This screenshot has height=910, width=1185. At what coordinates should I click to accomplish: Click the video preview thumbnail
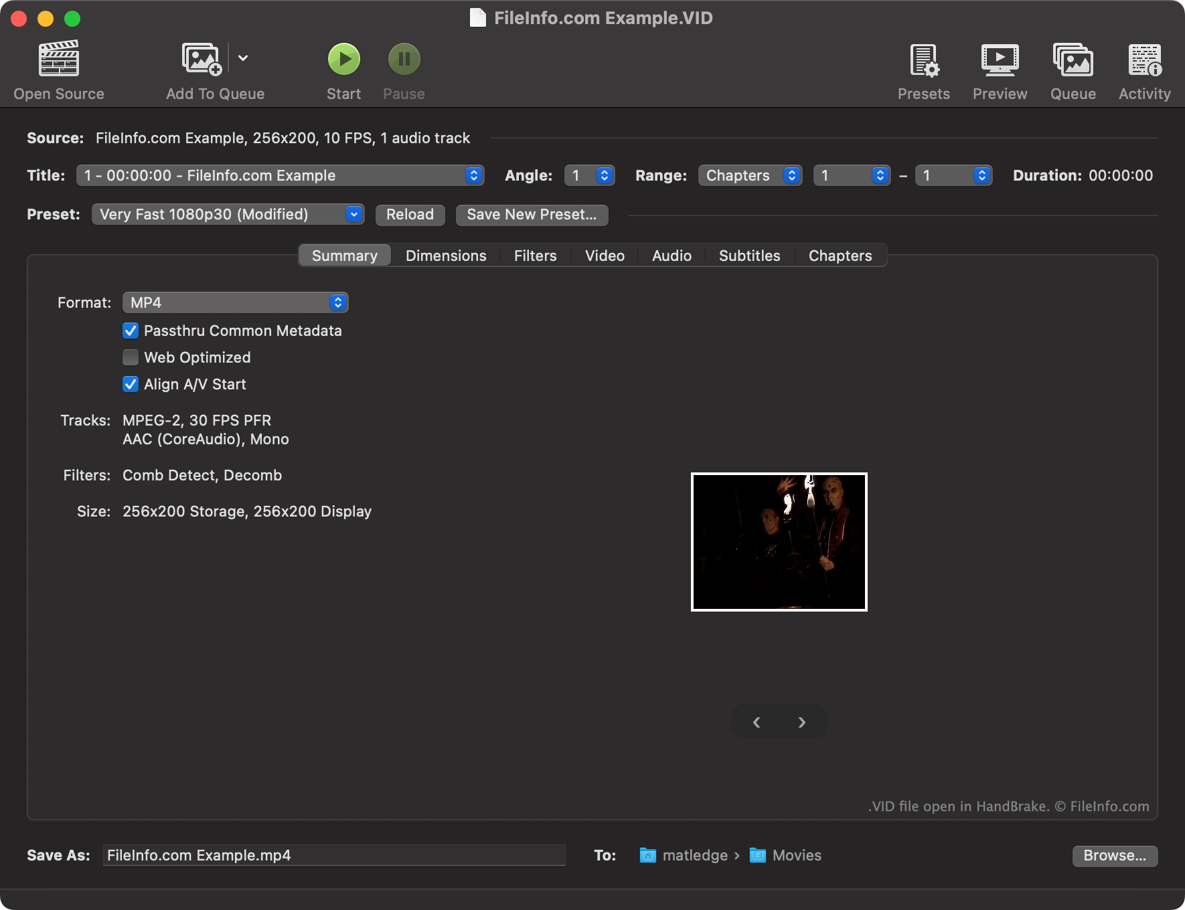pyautogui.click(x=779, y=542)
